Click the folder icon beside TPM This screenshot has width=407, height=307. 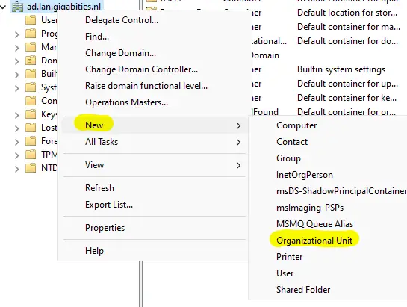(31, 155)
